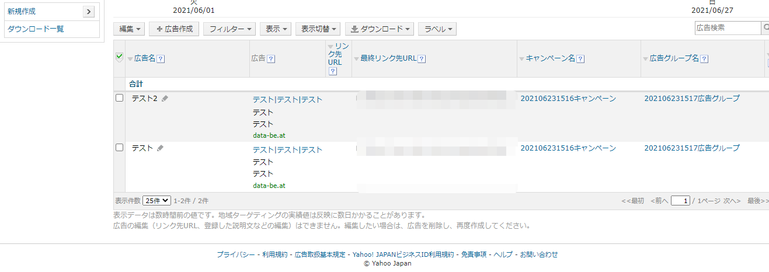The image size is (769, 272).
Task: Open テスト row's 202106231517広告グループ link
Action: 692,148
